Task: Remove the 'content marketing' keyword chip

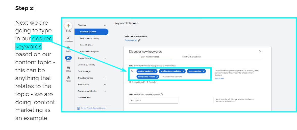Action: click(155, 71)
